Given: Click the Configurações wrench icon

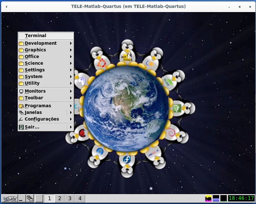Looking at the screenshot, I should [x=21, y=119].
